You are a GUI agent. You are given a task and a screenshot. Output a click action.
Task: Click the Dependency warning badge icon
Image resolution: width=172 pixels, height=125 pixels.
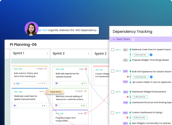click(x=47, y=92)
